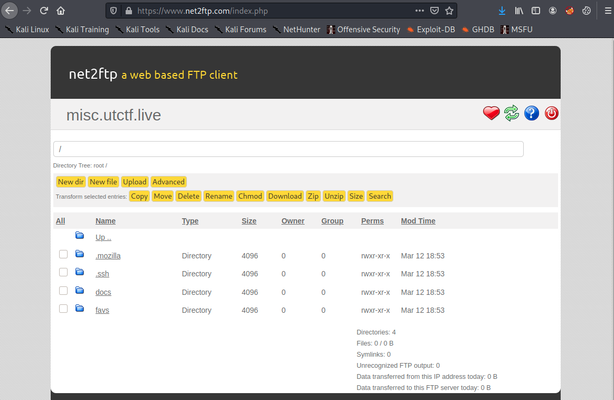Click the New file button
This screenshot has height=400, width=614.
(x=103, y=182)
